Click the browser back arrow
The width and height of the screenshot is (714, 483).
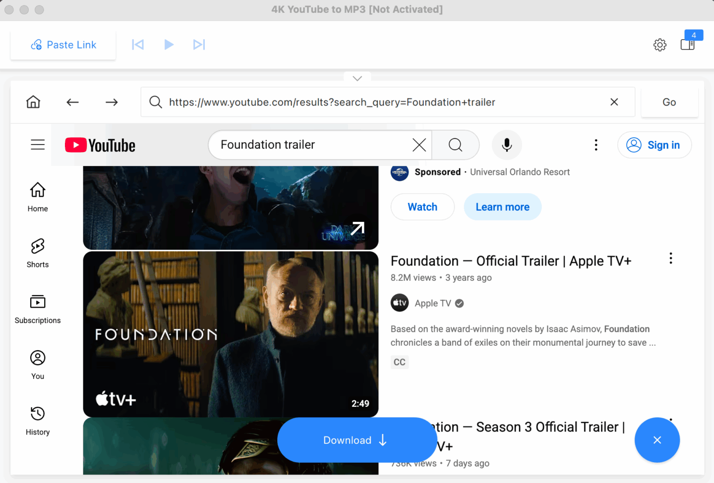pyautogui.click(x=72, y=102)
